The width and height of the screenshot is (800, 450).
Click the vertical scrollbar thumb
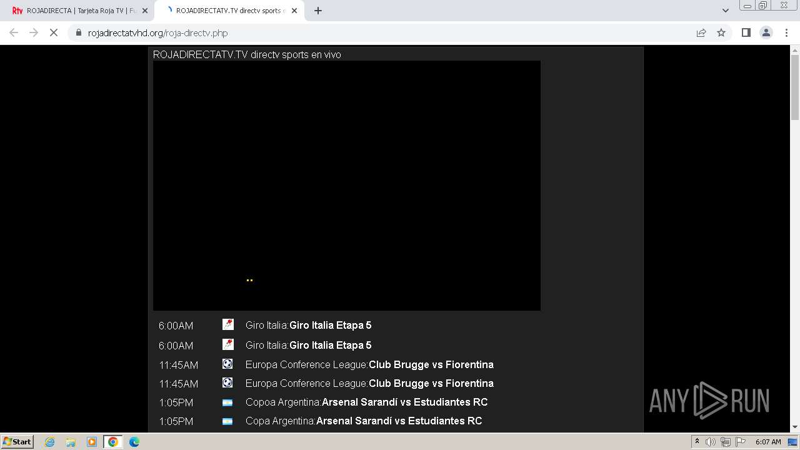(x=795, y=87)
